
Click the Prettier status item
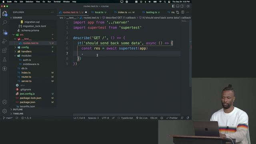click(172, 118)
